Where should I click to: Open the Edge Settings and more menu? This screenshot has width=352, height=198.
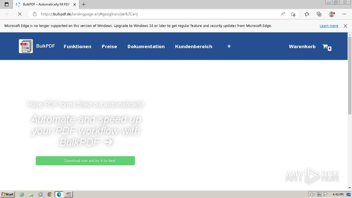click(x=344, y=14)
